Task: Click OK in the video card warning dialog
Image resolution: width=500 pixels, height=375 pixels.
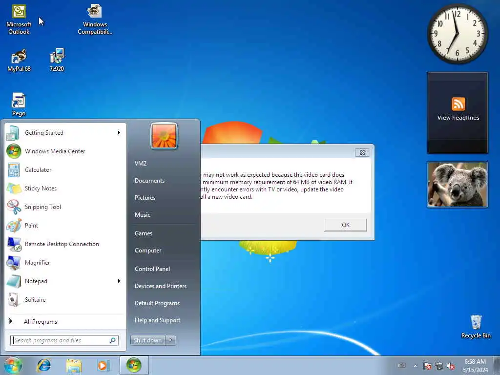Action: pos(346,225)
